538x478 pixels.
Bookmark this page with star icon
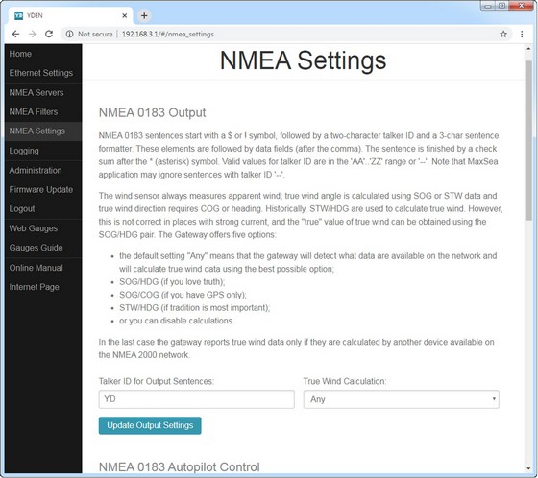pyautogui.click(x=503, y=34)
